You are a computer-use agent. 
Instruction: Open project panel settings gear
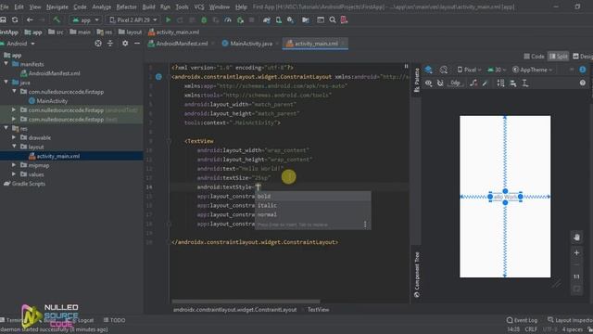[x=125, y=44]
